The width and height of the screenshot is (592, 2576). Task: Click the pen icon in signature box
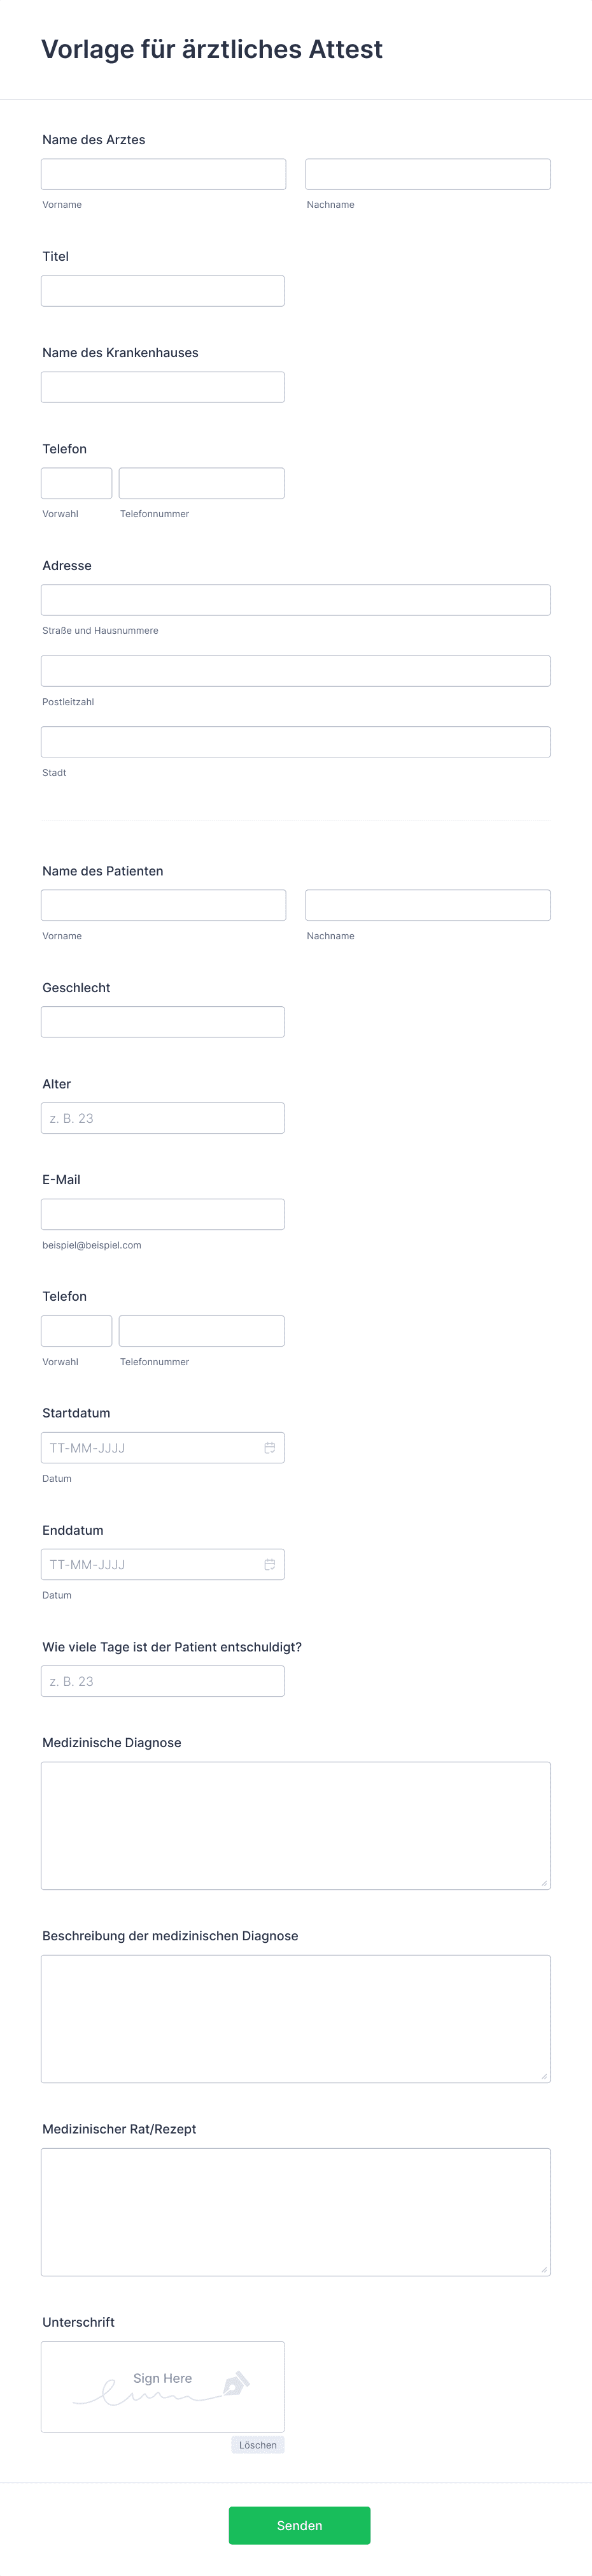[x=236, y=2384]
